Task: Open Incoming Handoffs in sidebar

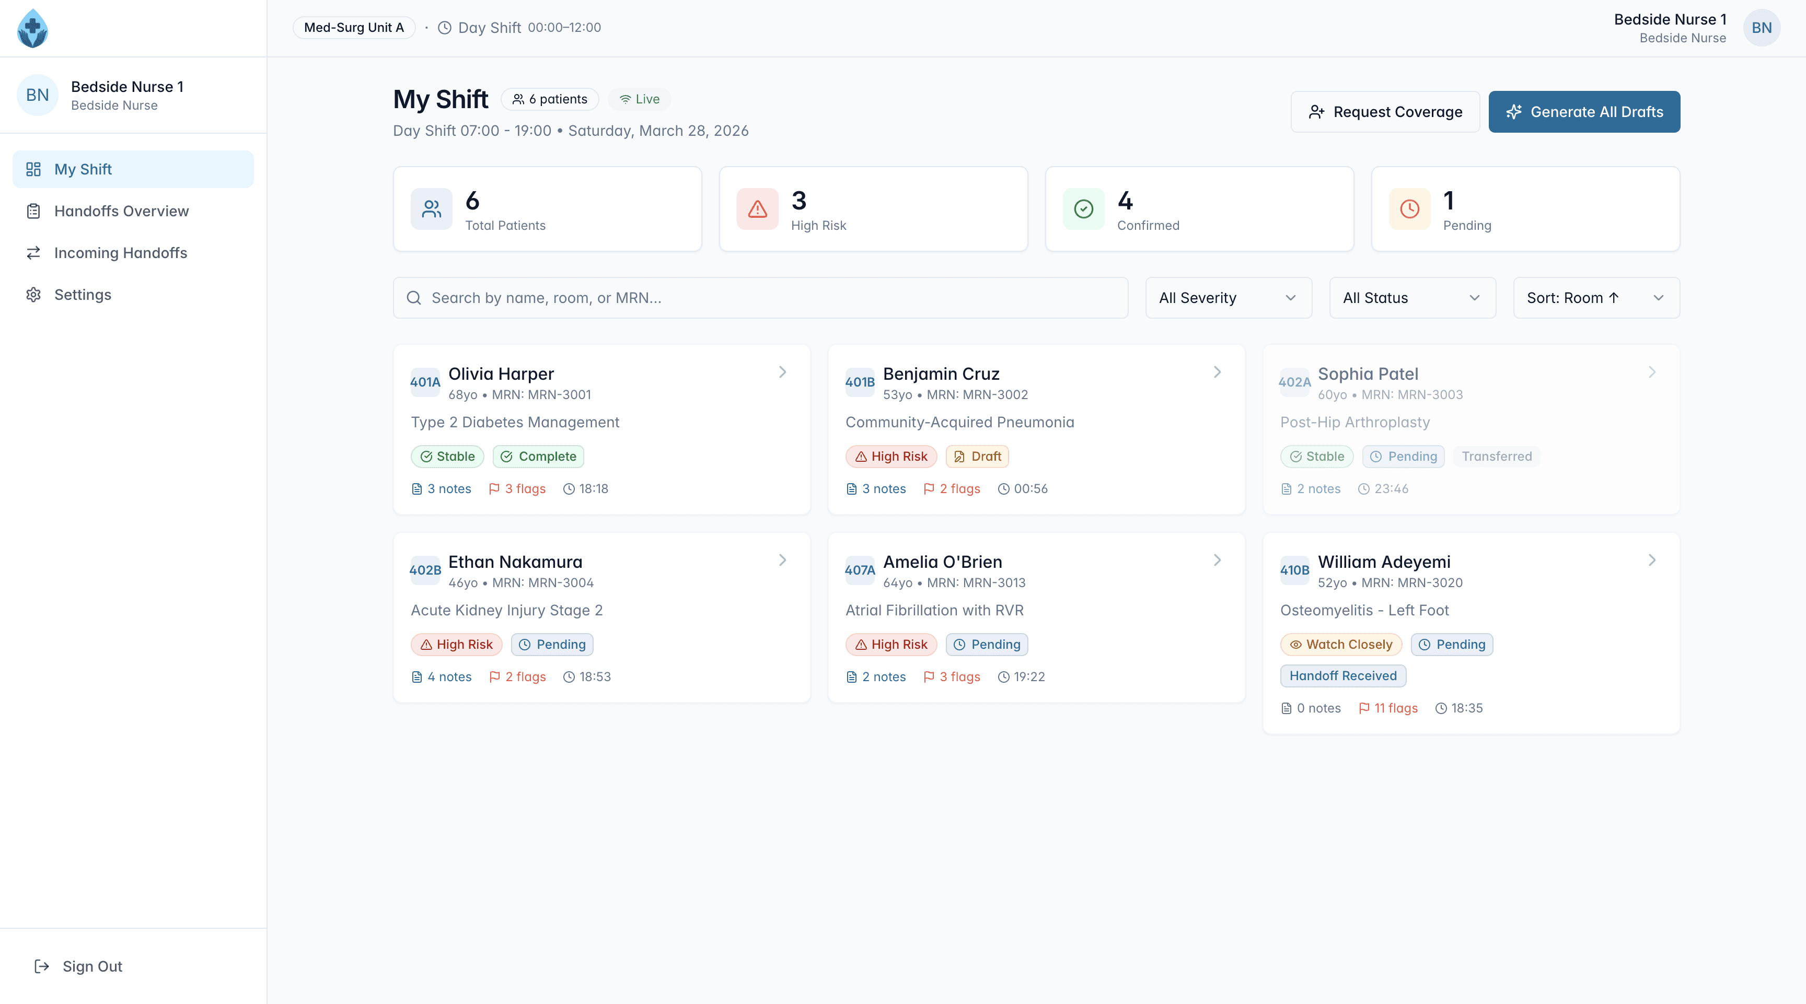Action: (x=120, y=253)
